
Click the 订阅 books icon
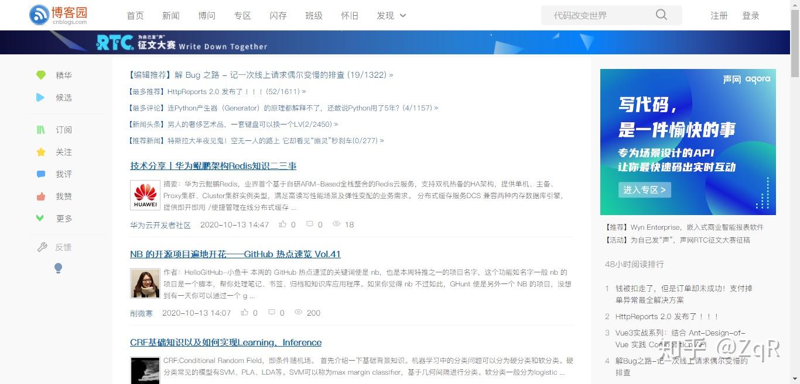click(x=40, y=129)
